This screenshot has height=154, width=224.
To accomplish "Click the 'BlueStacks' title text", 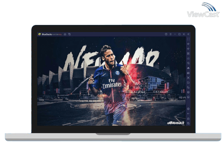I will 47,34.
